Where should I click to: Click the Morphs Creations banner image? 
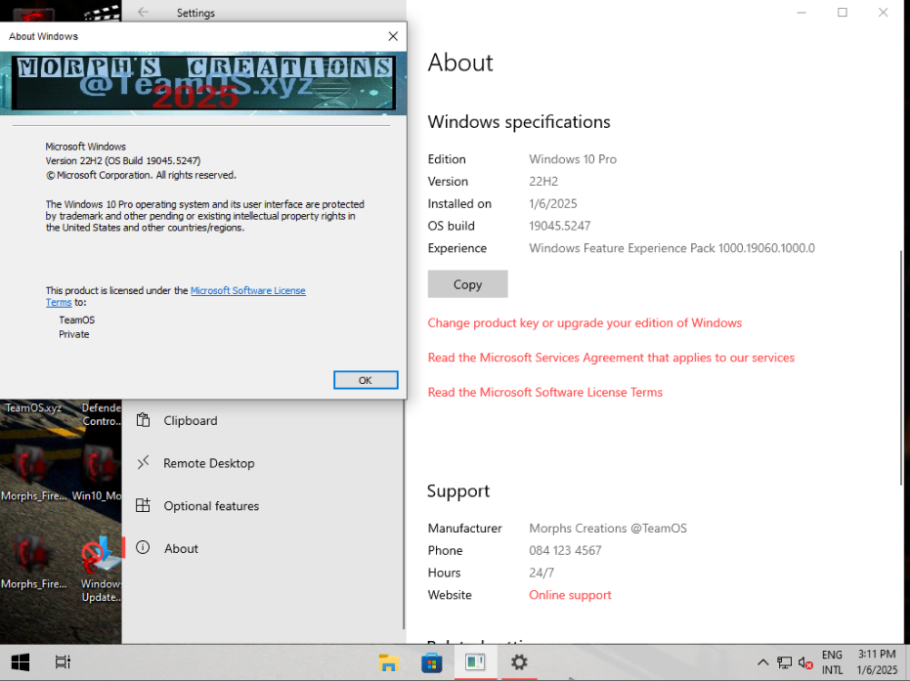pos(203,82)
